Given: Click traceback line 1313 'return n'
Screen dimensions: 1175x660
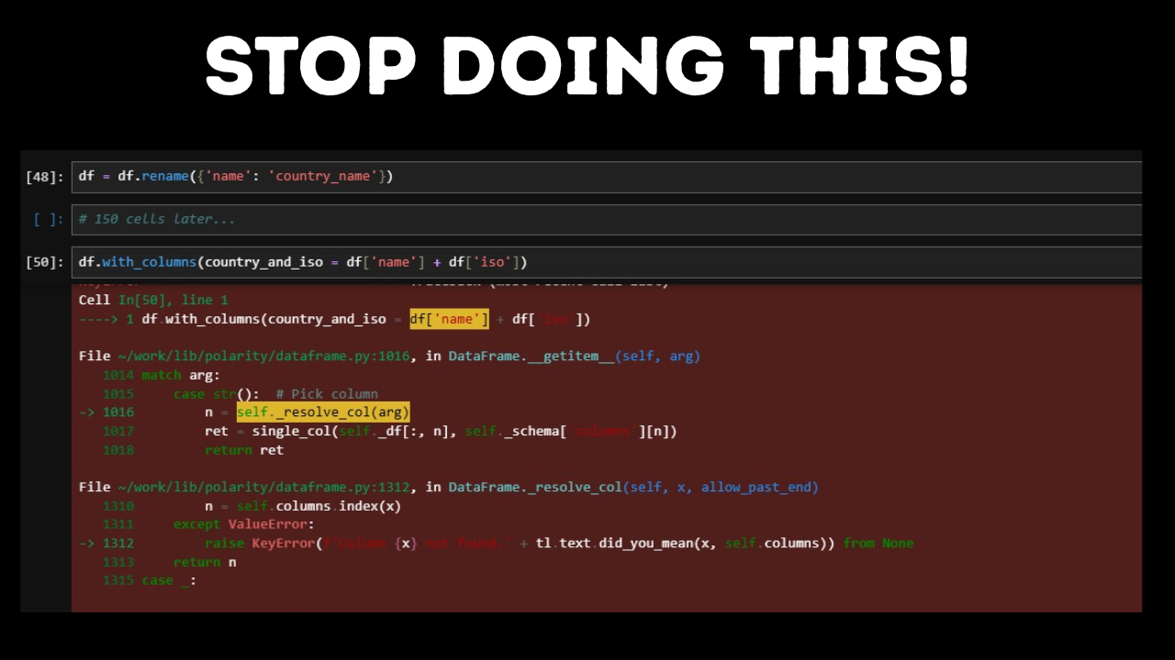Looking at the screenshot, I should point(169,562).
